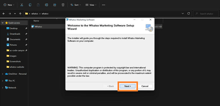Expand the OneDrive - Personal node
This screenshot has height=106, width=220.
point(3,74)
